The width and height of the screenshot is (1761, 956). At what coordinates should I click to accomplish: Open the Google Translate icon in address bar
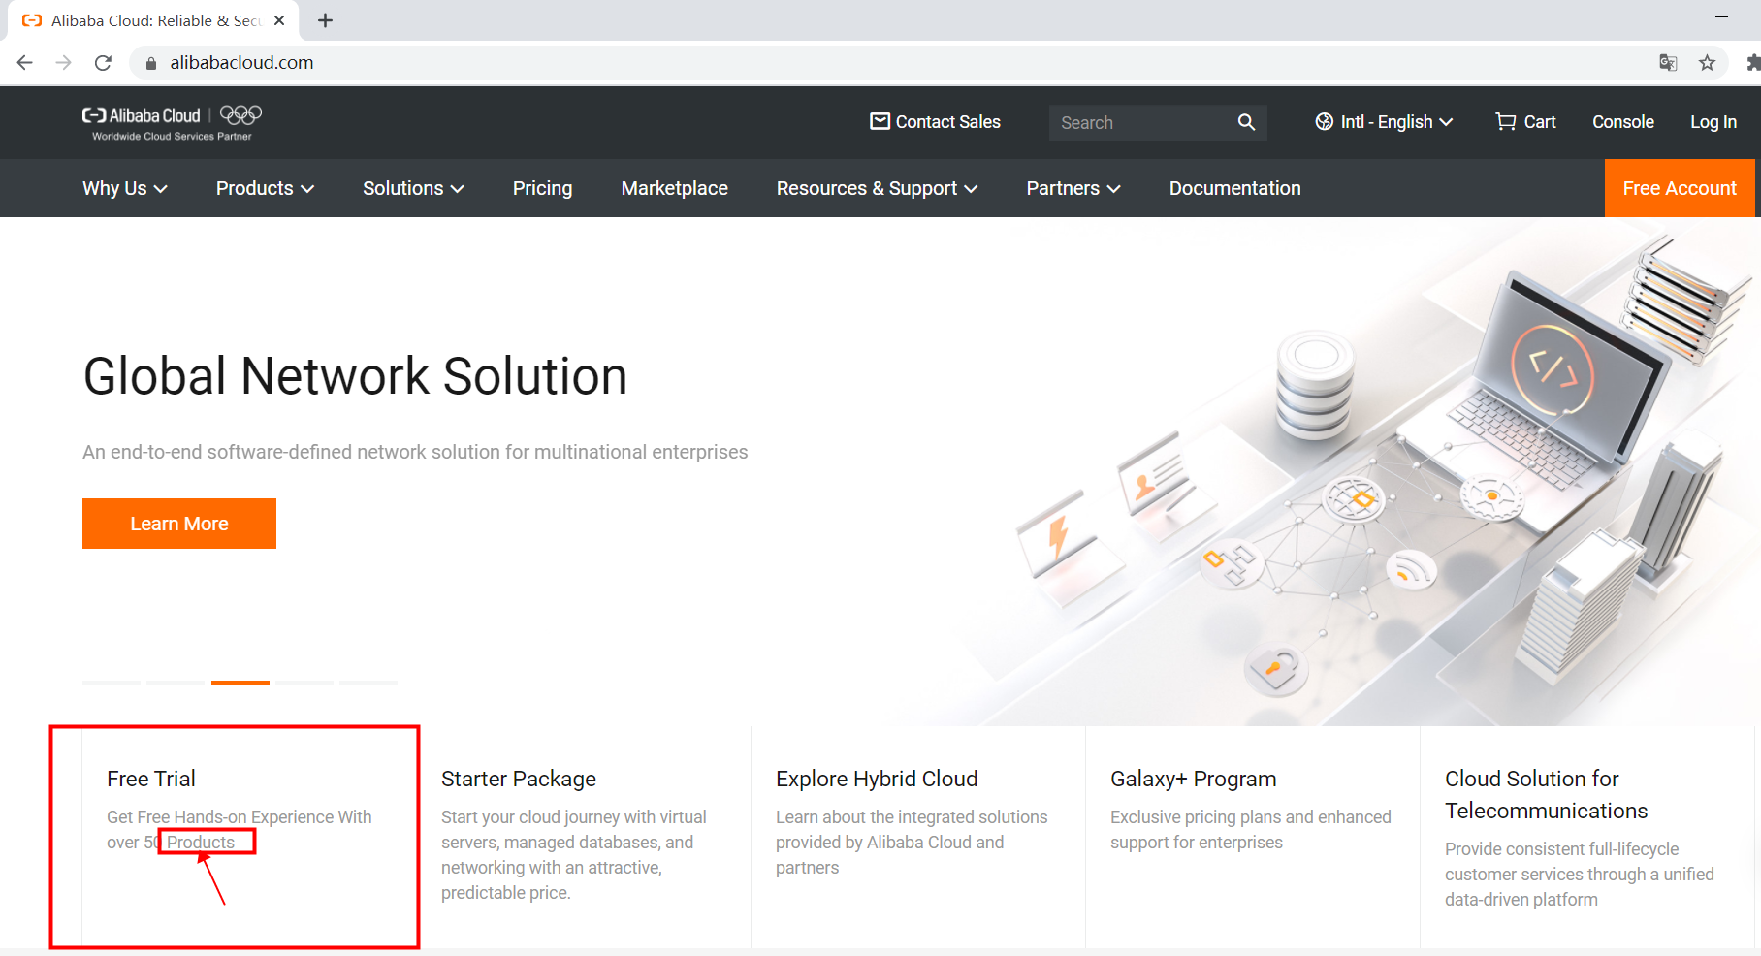pyautogui.click(x=1668, y=63)
